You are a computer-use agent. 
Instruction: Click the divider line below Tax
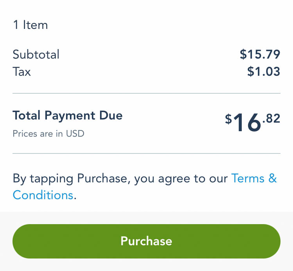[x=146, y=93]
